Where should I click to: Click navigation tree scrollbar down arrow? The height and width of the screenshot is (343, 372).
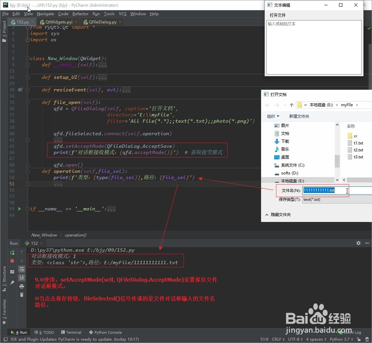tap(337, 180)
